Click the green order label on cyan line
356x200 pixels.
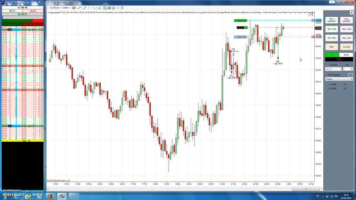coord(241,21)
